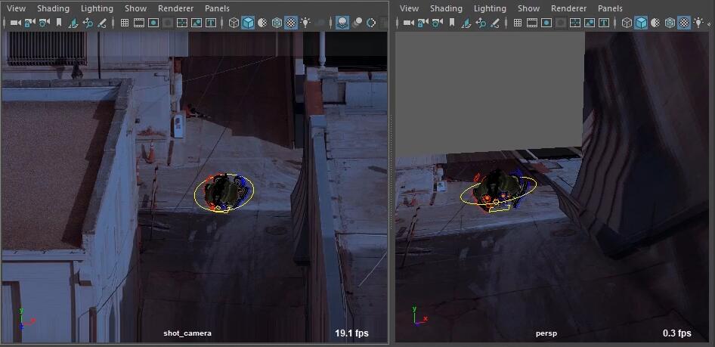This screenshot has height=347, width=715.
Task: Toggle Field Chart in persp panel
Action: pyautogui.click(x=575, y=23)
